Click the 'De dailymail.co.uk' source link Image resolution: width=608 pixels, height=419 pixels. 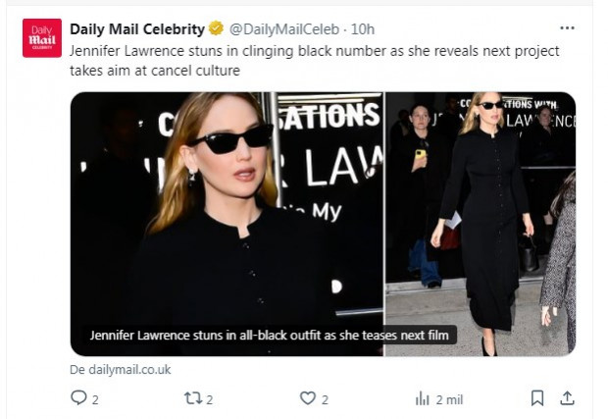tap(120, 370)
